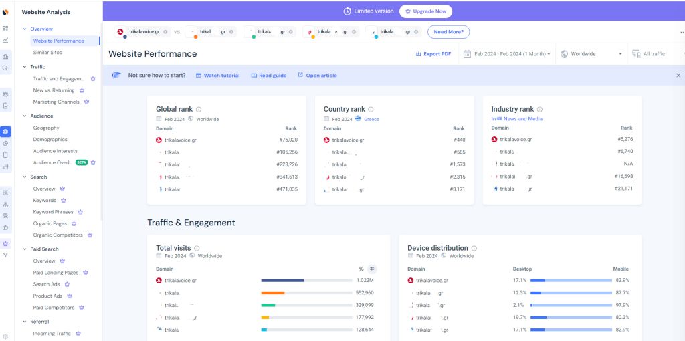
Task: Click the filter funnel icon in rail
Action: coord(5,255)
